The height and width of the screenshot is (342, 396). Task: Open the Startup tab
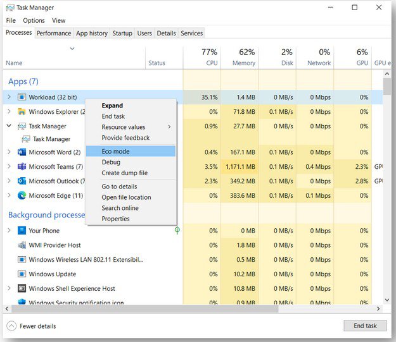point(122,34)
